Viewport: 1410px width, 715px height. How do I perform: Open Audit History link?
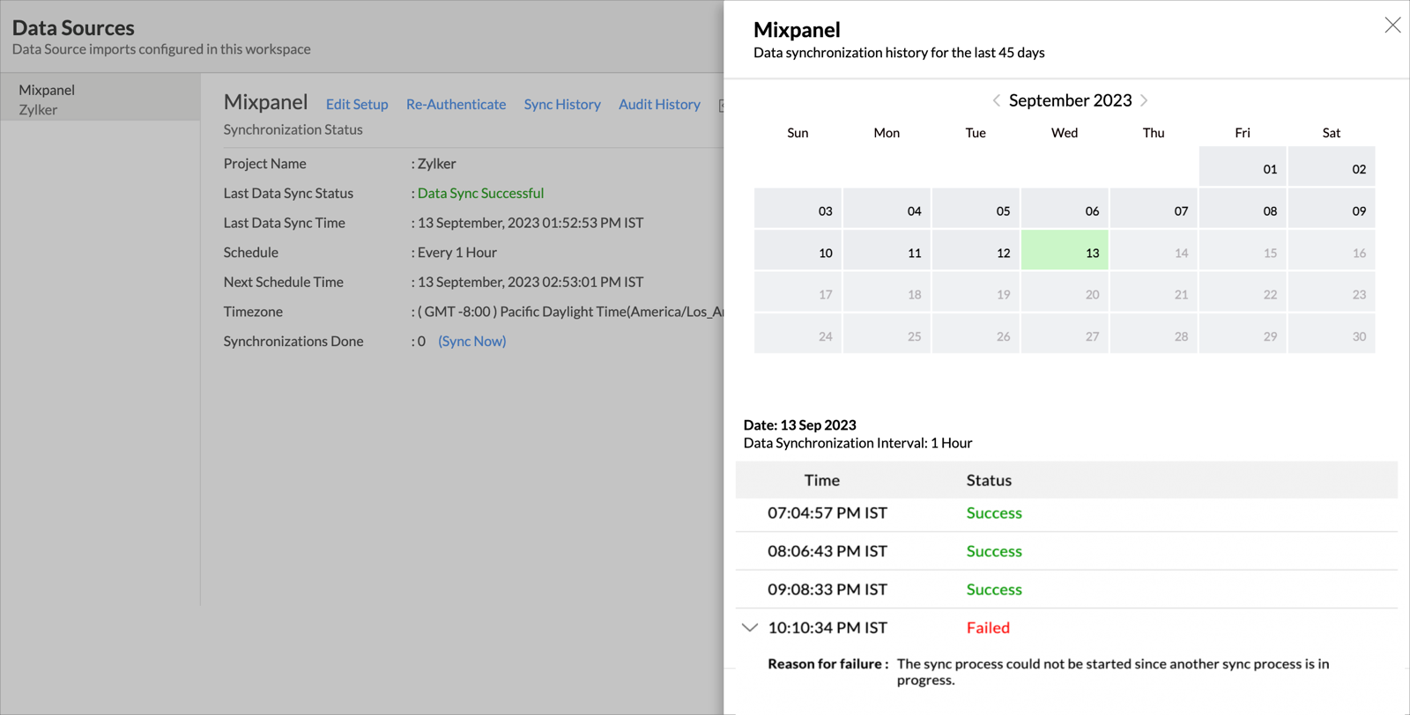[659, 104]
